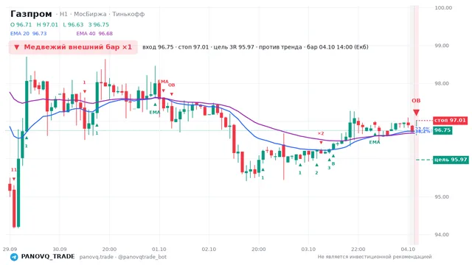Click the 04.10 date axis label
The height and width of the screenshot is (265, 472).
coord(408,250)
